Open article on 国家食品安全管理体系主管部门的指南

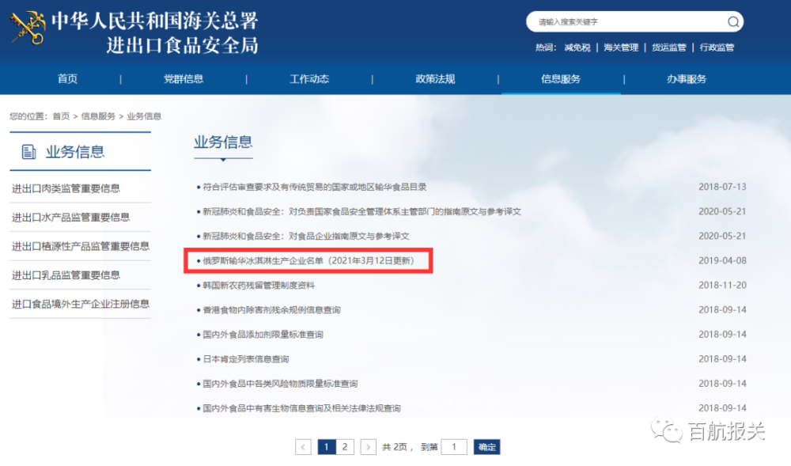[x=361, y=211]
